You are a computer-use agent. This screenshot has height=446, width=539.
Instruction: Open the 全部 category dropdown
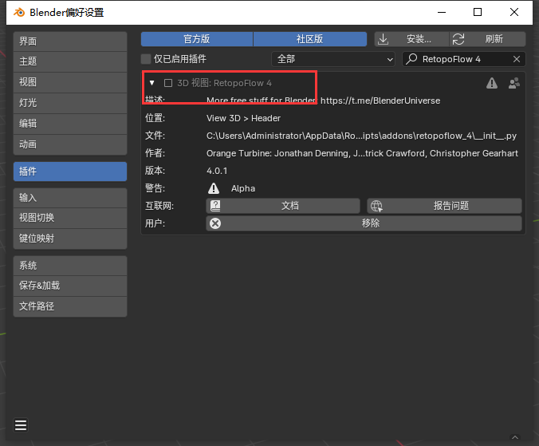tap(332, 59)
